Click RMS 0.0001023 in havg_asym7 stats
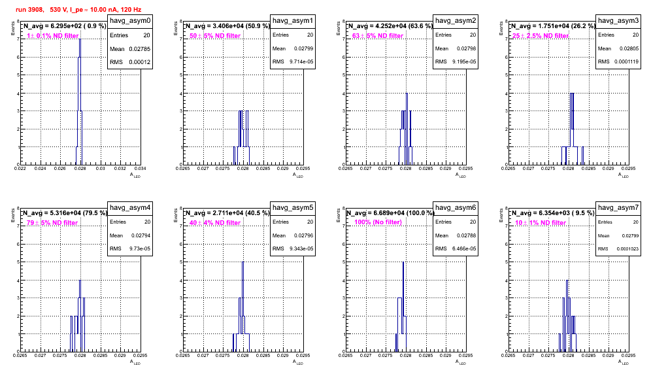Image resolution: width=651 pixels, height=374 pixels. [618, 249]
